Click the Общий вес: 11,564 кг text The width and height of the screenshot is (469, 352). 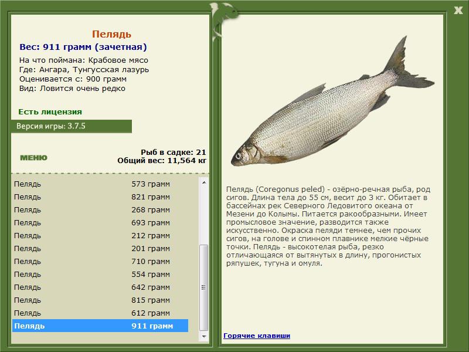(162, 161)
